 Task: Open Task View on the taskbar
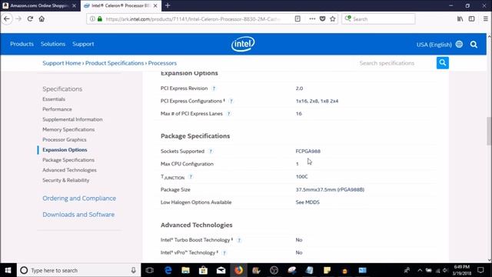(150, 270)
